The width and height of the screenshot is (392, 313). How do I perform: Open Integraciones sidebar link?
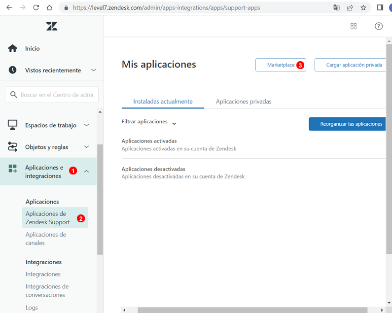coord(43,274)
